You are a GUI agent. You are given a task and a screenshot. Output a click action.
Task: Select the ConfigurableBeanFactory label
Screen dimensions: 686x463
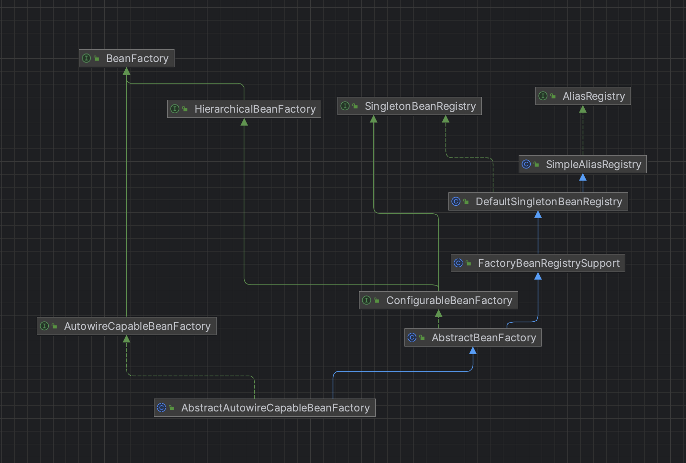pyautogui.click(x=449, y=300)
